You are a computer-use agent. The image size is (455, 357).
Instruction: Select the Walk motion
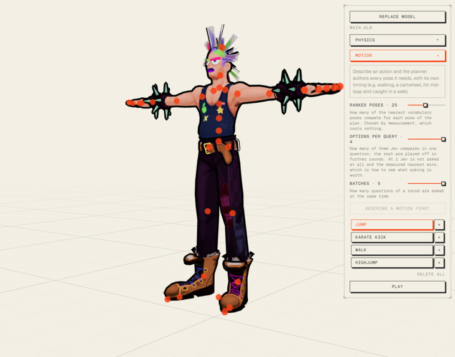392,250
